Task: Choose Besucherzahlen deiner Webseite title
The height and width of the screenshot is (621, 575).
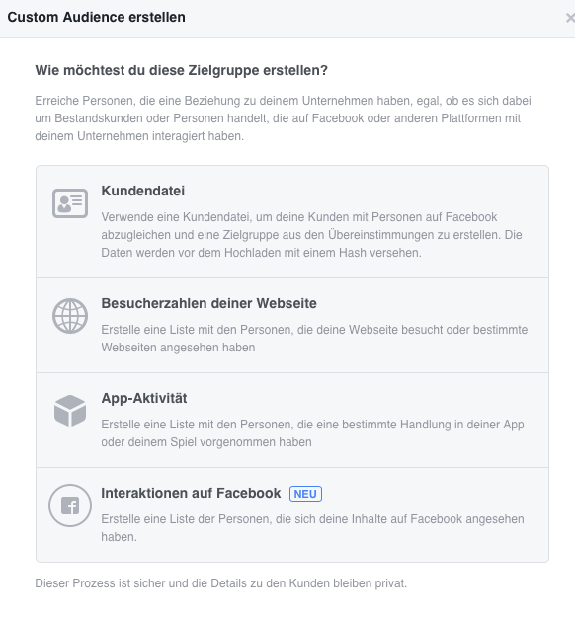Action: coord(208,303)
